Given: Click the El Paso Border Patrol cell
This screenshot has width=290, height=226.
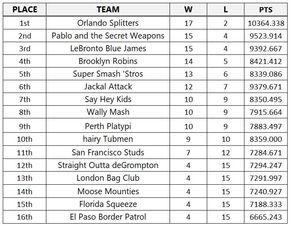Looking at the screenshot, I should (x=108, y=217).
